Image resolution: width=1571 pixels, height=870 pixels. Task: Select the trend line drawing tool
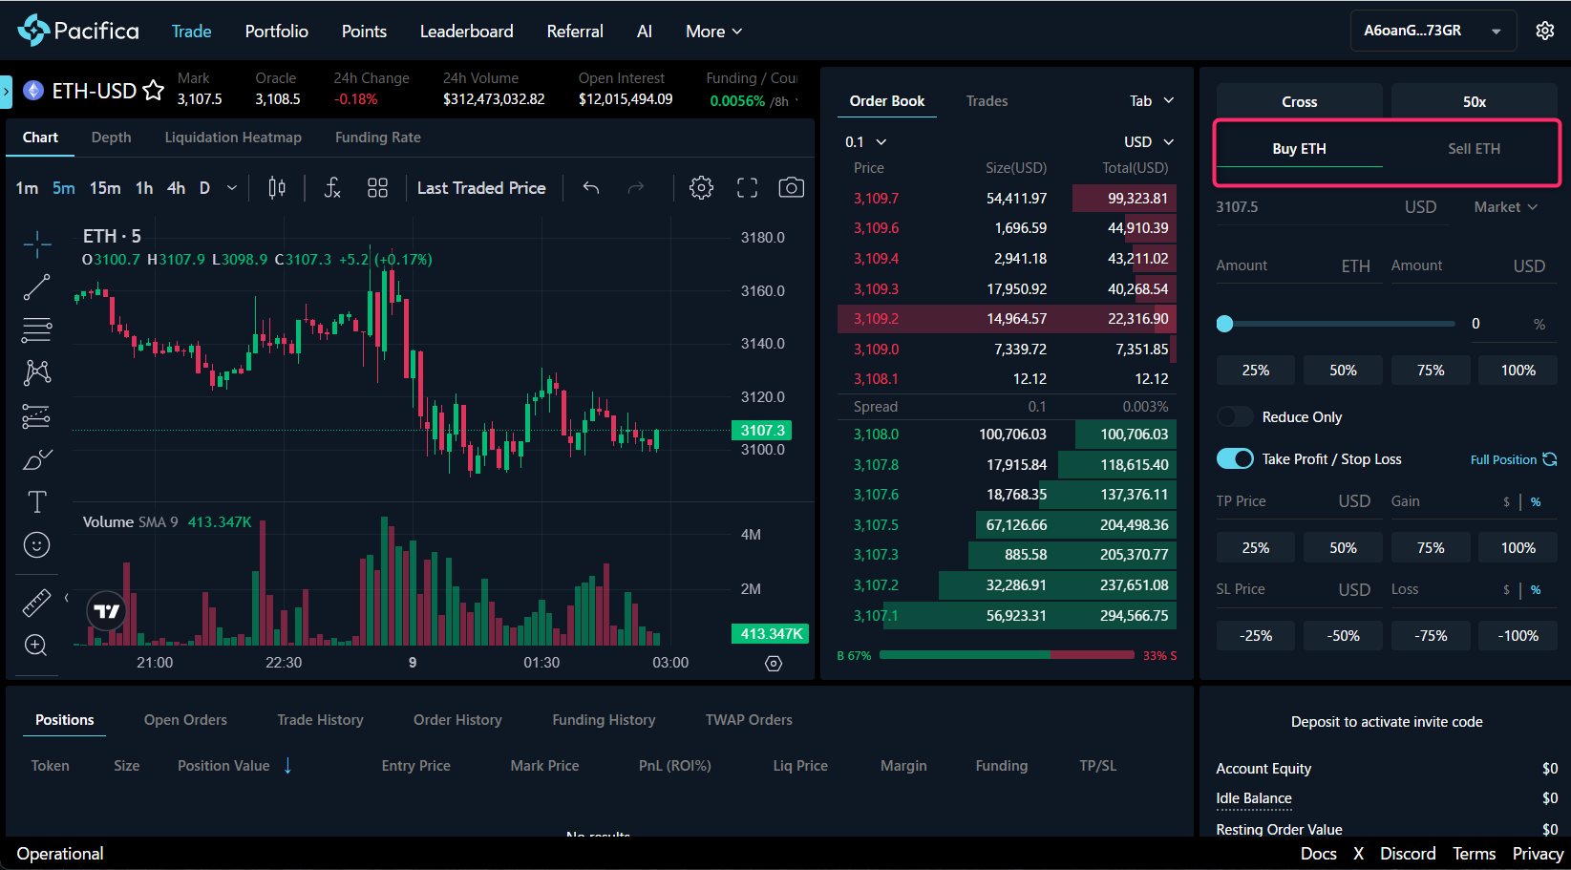[x=36, y=286]
